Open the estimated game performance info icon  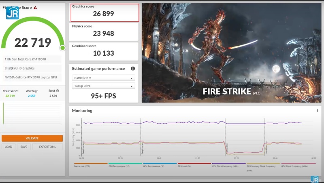(133, 68)
